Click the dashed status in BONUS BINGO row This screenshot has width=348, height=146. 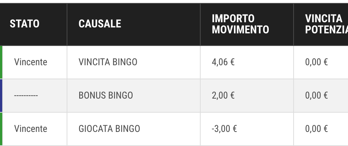(x=26, y=96)
